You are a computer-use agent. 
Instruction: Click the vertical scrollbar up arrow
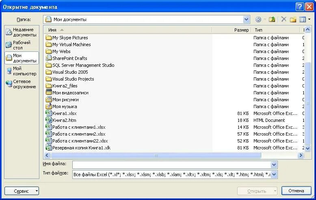(x=307, y=30)
